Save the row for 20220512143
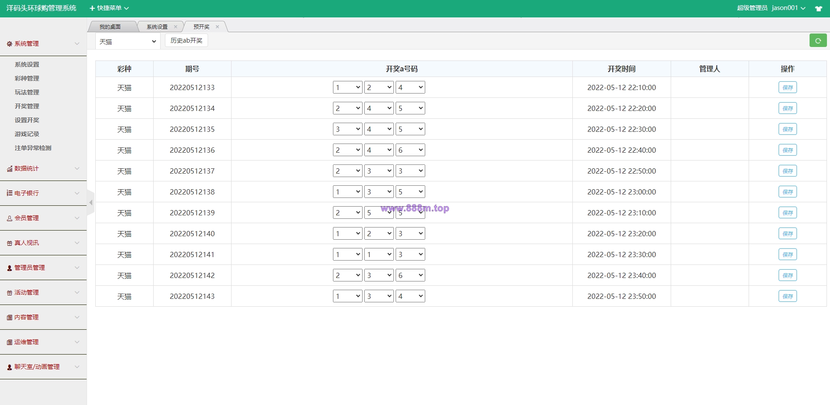The height and width of the screenshot is (405, 830). (787, 296)
